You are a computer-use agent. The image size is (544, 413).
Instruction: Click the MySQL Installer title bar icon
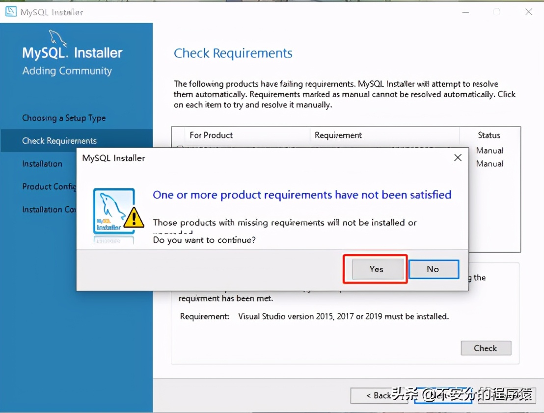[11, 11]
